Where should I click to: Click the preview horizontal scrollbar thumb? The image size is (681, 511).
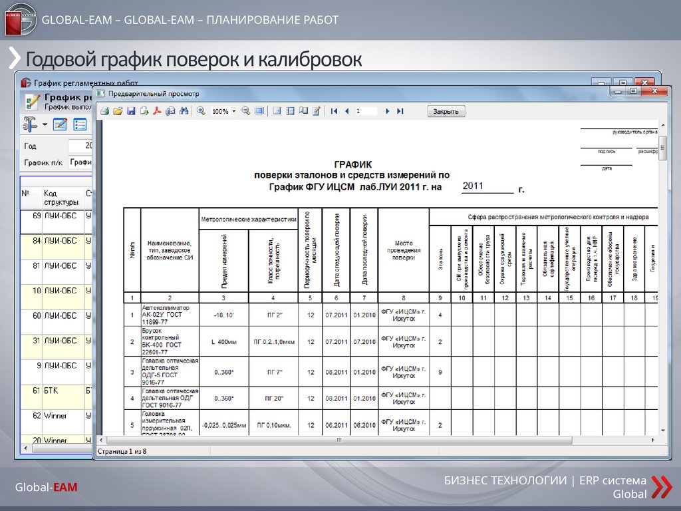[x=339, y=440]
